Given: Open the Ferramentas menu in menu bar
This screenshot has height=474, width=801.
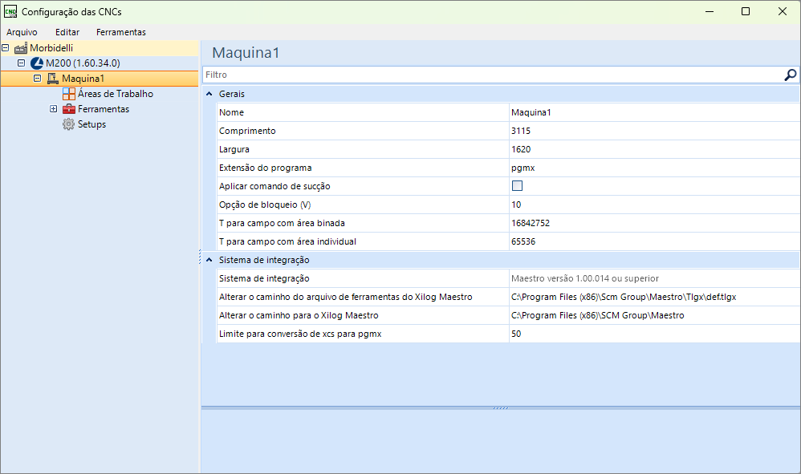Looking at the screenshot, I should point(121,32).
